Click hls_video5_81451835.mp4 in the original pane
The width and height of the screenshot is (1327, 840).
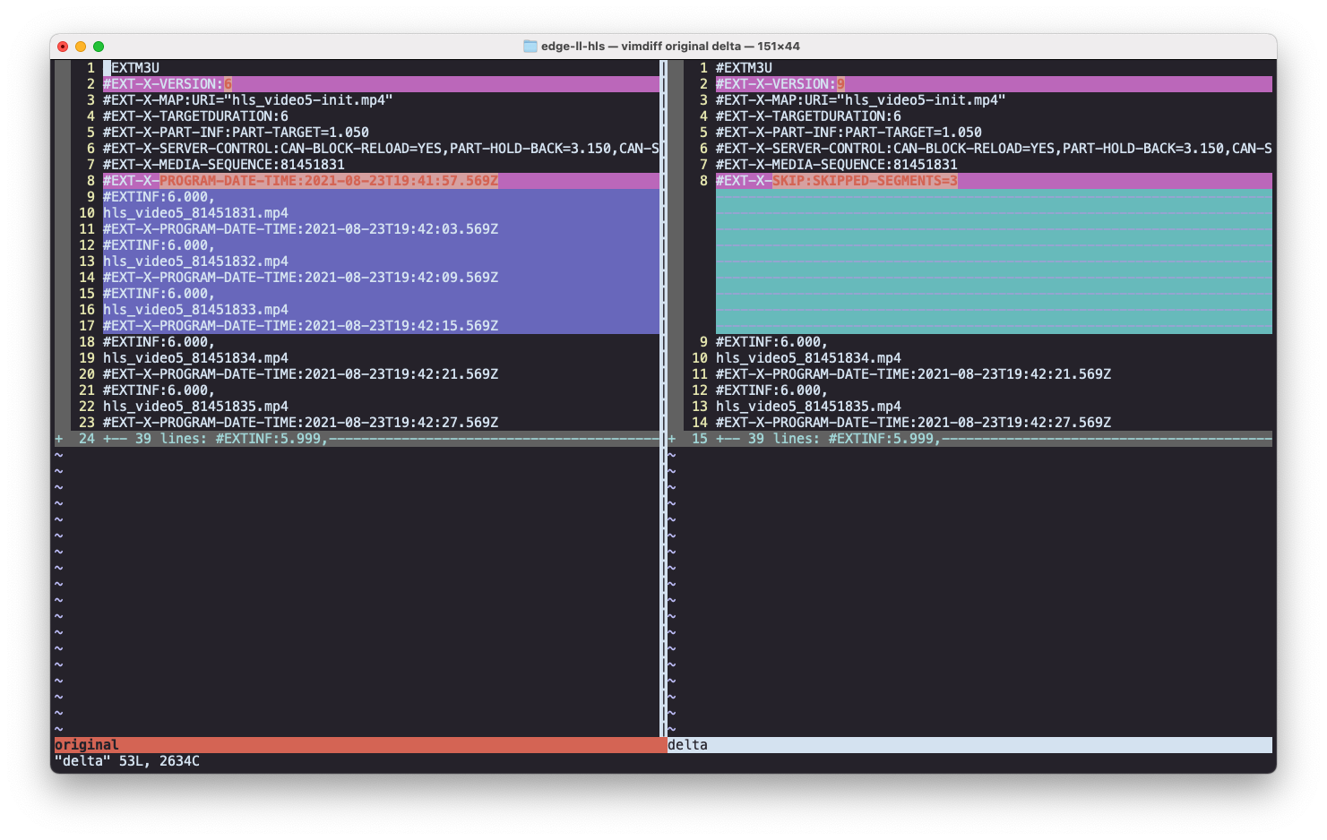195,407
